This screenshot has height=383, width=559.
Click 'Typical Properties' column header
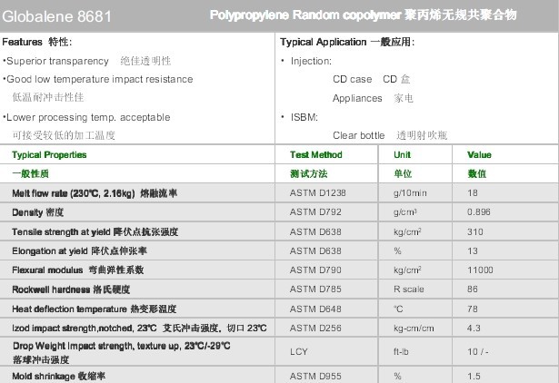49,155
